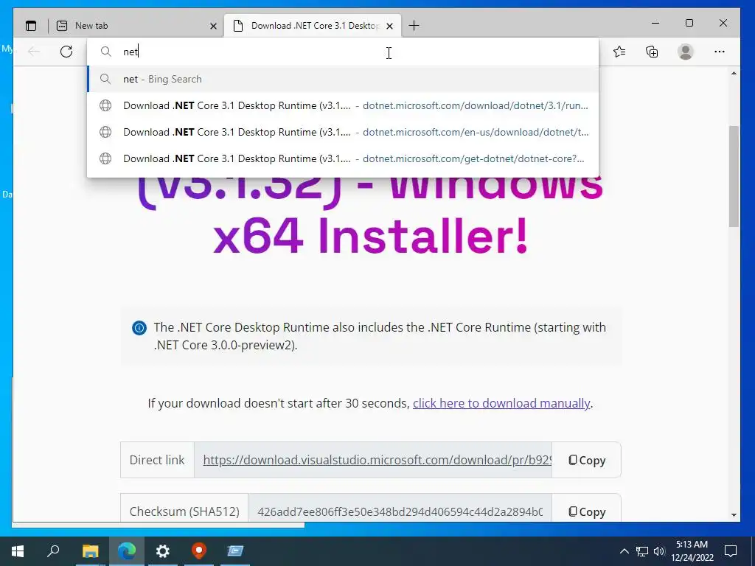Click the orange pin app taskbar icon

199,551
